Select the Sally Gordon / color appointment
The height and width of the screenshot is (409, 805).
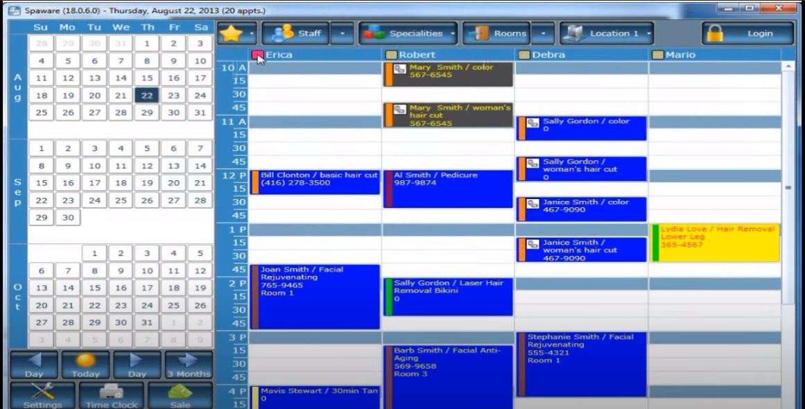pyautogui.click(x=582, y=128)
